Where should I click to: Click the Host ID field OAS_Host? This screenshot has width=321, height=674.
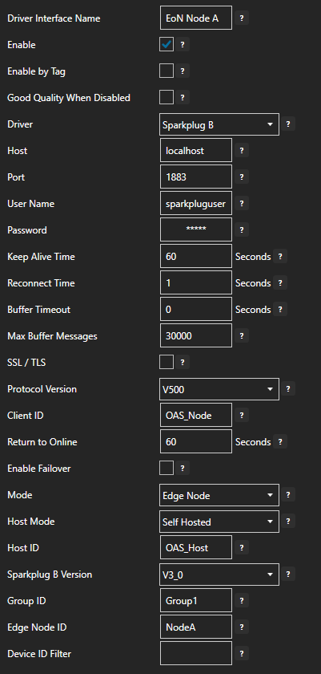196,547
